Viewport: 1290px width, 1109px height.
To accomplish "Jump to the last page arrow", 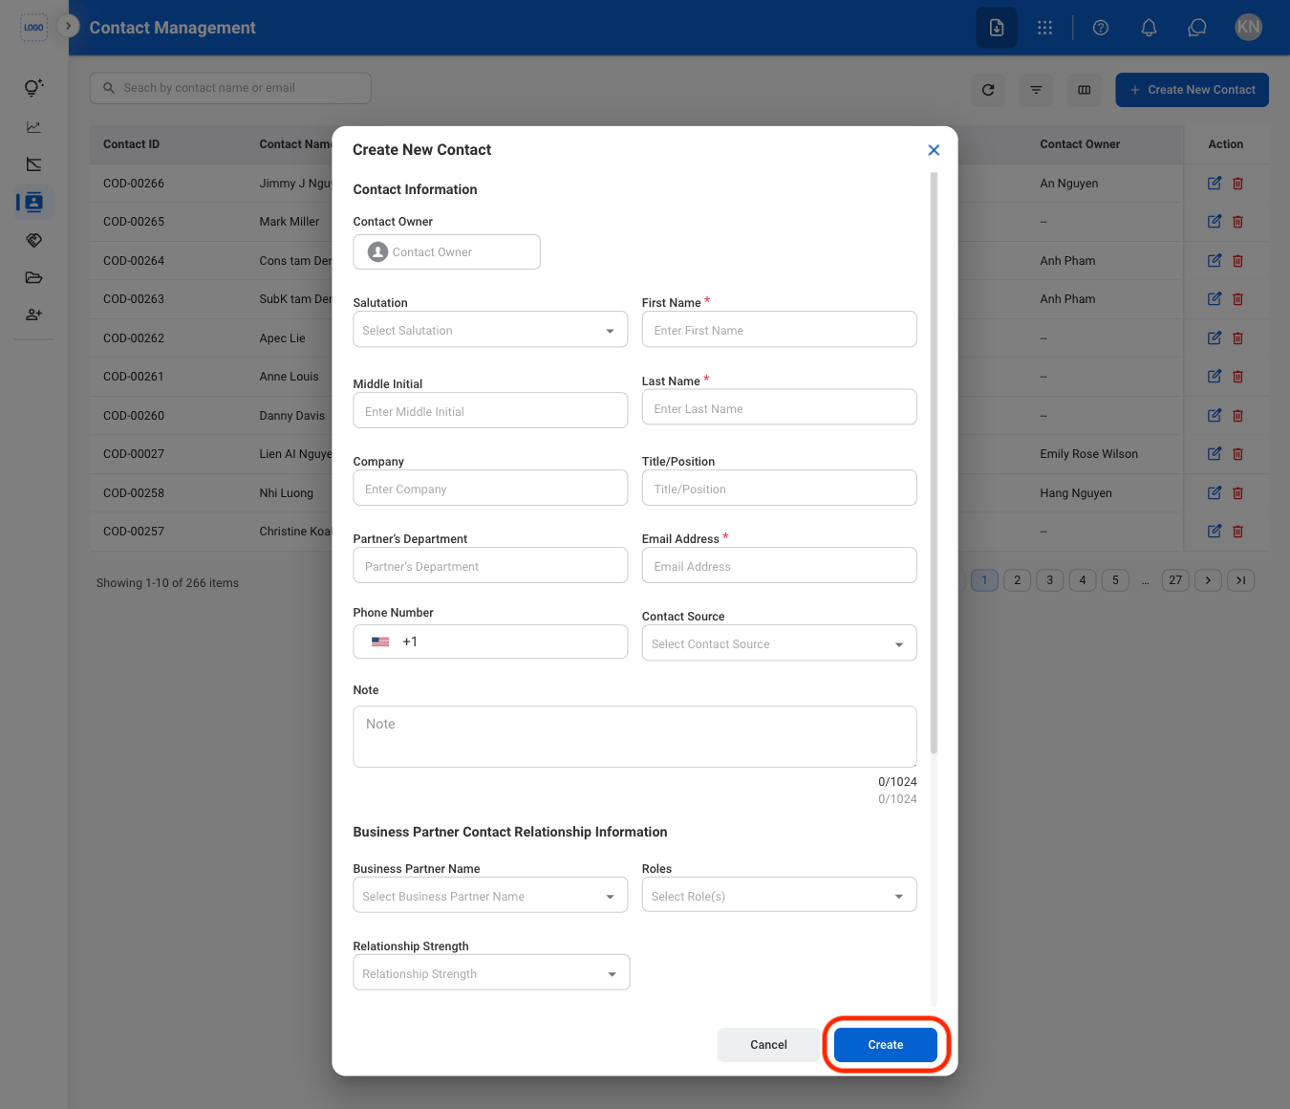I will point(1240,580).
